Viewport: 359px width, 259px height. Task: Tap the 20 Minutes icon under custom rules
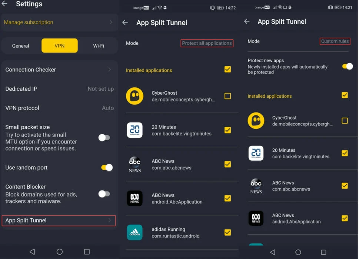point(256,153)
